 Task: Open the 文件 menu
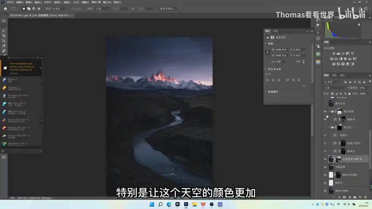tap(10, 2)
